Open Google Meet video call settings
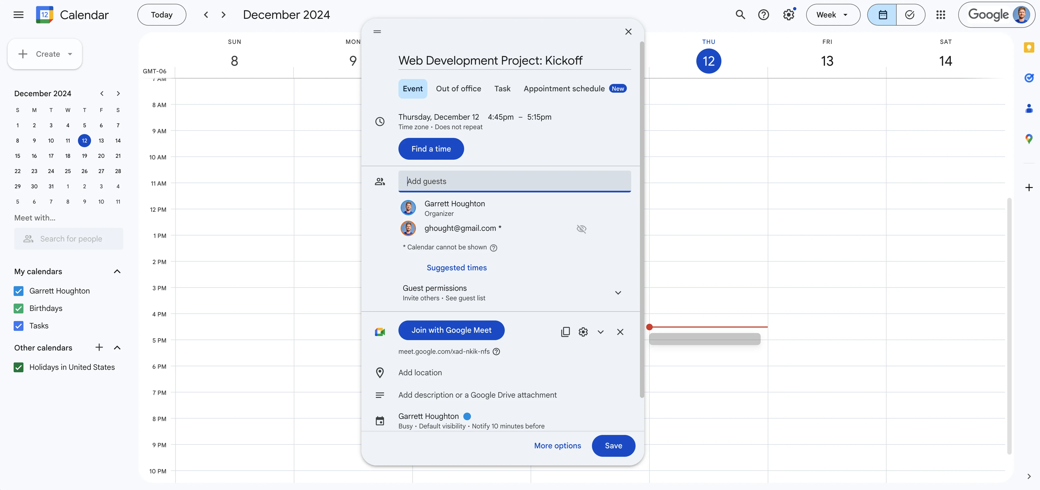 [x=583, y=332]
